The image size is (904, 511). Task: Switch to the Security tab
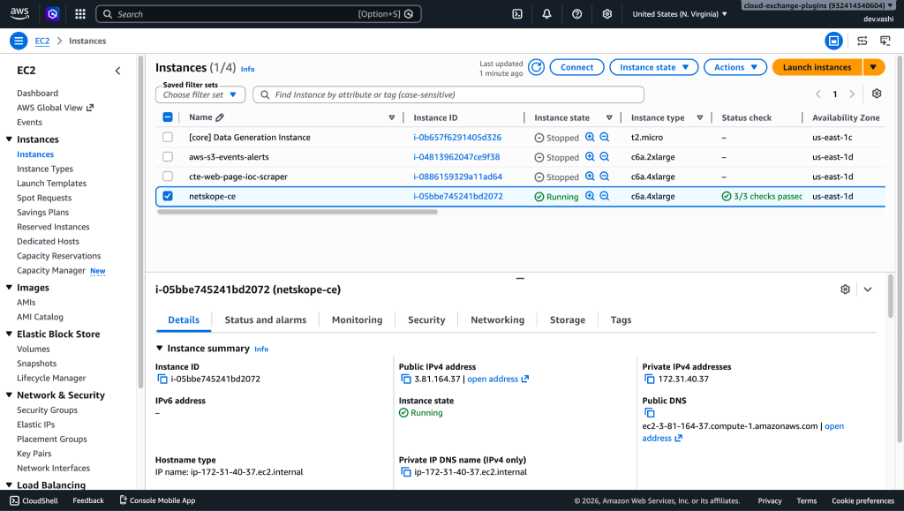(x=426, y=319)
